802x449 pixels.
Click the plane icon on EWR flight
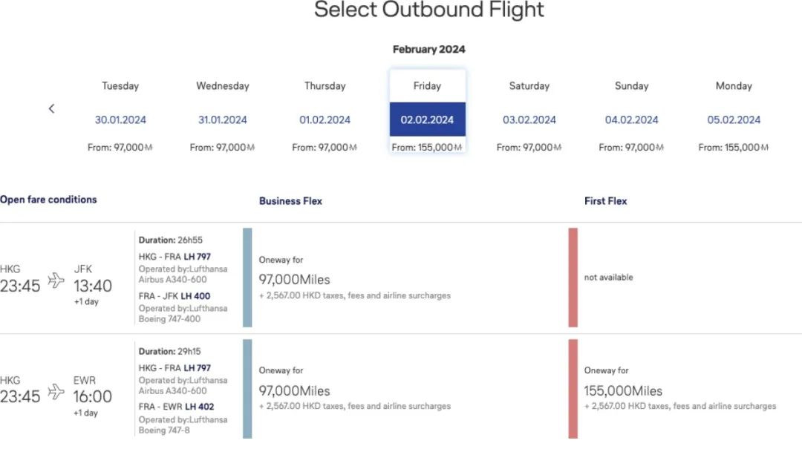click(56, 391)
